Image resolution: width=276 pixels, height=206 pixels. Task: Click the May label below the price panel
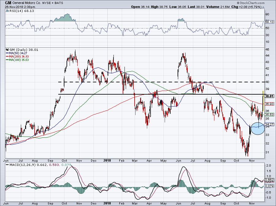163,160
